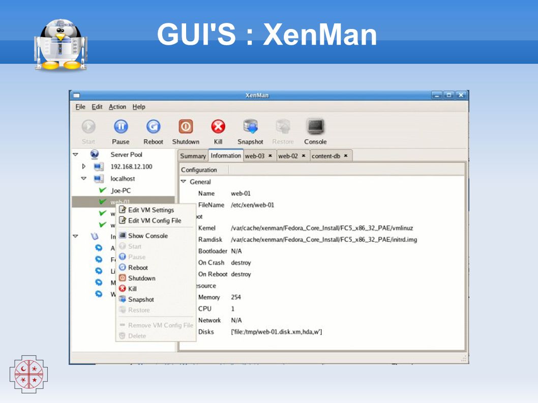Choose Edit VM Settings in context menu

(x=156, y=209)
